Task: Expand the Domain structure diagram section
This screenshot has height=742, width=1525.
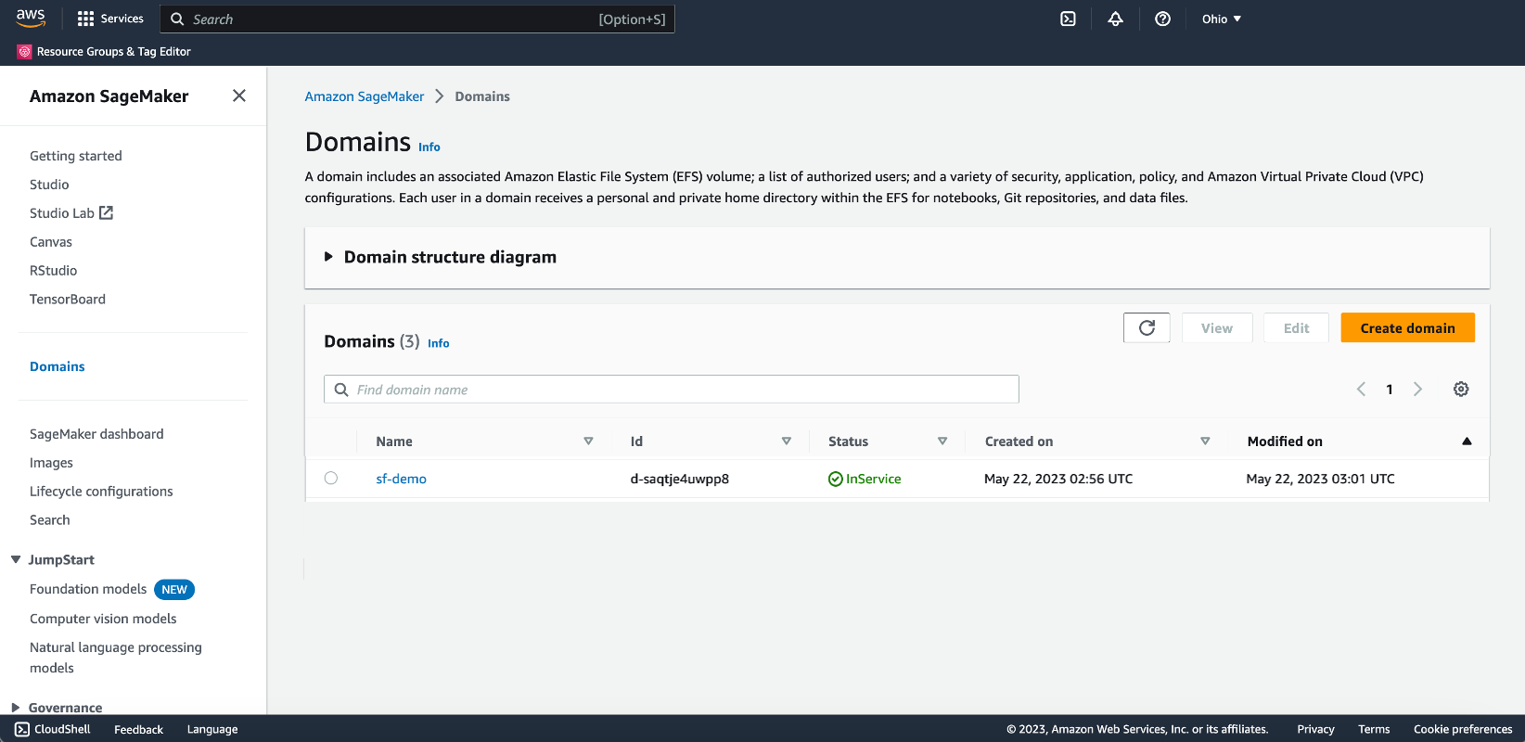Action: coord(328,257)
